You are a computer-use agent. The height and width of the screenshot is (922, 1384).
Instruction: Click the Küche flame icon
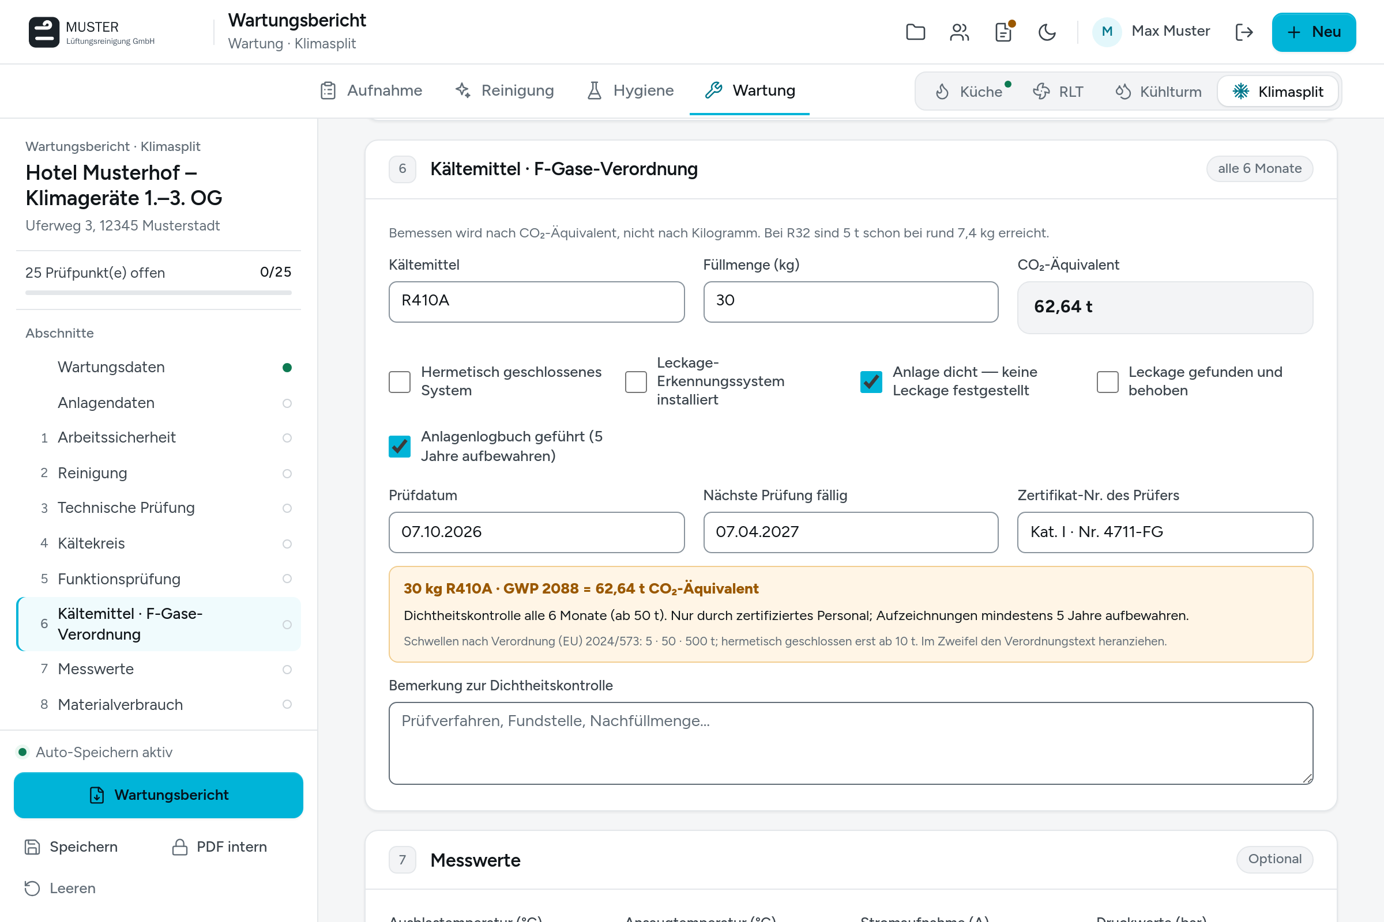(x=942, y=92)
